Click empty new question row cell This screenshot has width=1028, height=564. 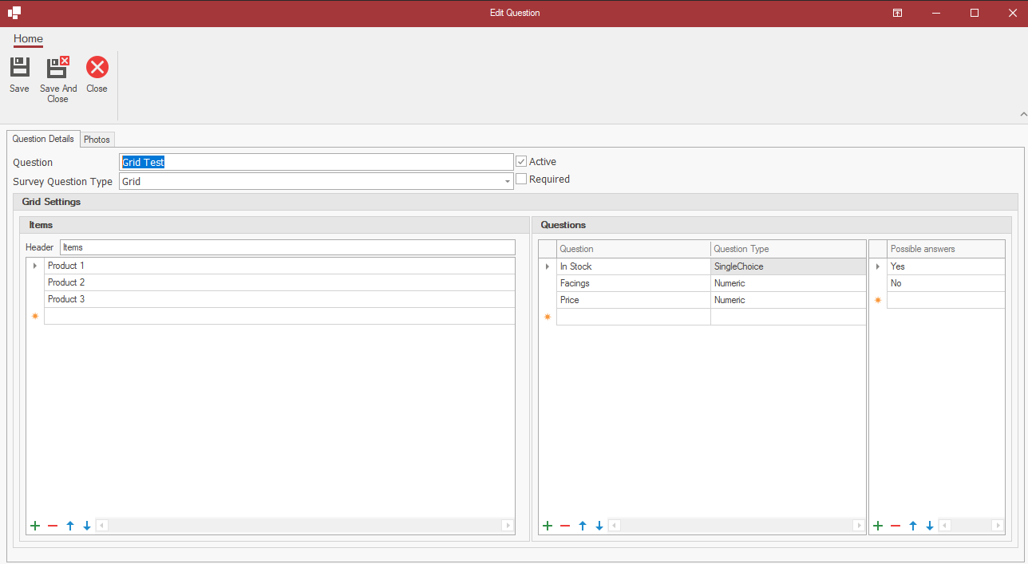(634, 317)
